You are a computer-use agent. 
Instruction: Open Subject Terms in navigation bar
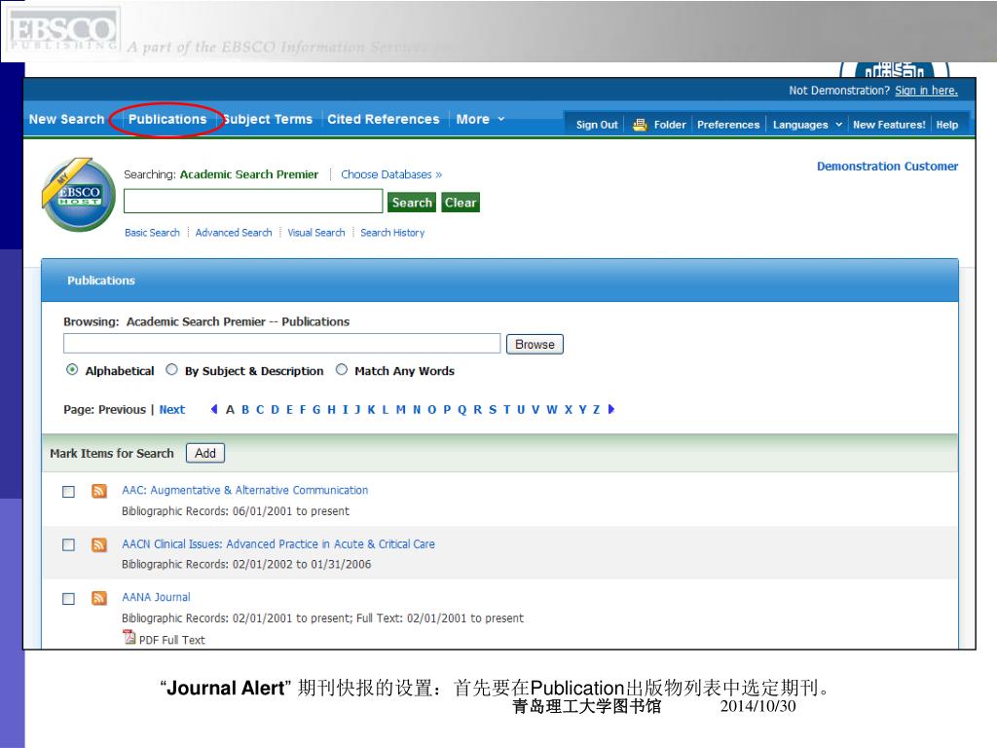(x=268, y=119)
